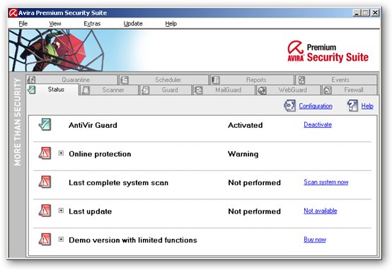Click the Warning status text
The width and height of the screenshot is (392, 270).
tap(243, 154)
